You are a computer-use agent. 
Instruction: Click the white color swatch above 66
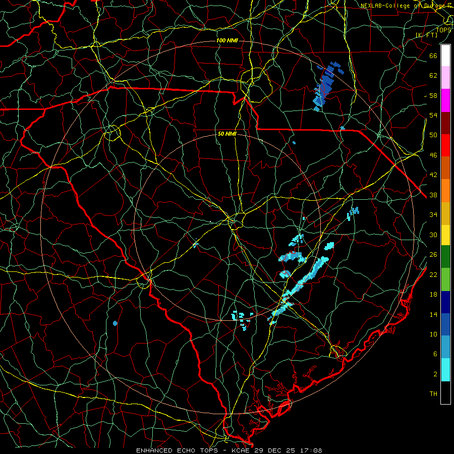click(445, 55)
